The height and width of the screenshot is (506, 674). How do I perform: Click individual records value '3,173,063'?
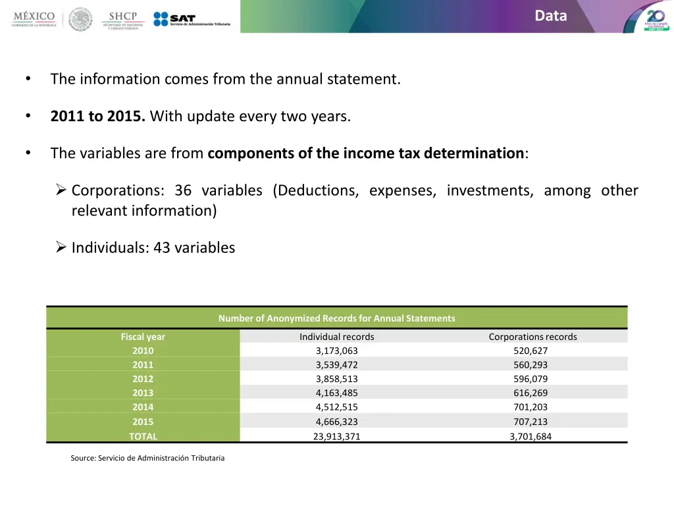click(x=336, y=351)
